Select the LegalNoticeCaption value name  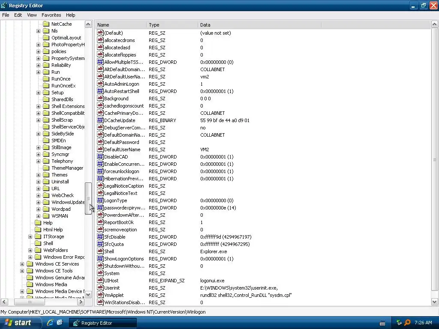pyautogui.click(x=124, y=186)
